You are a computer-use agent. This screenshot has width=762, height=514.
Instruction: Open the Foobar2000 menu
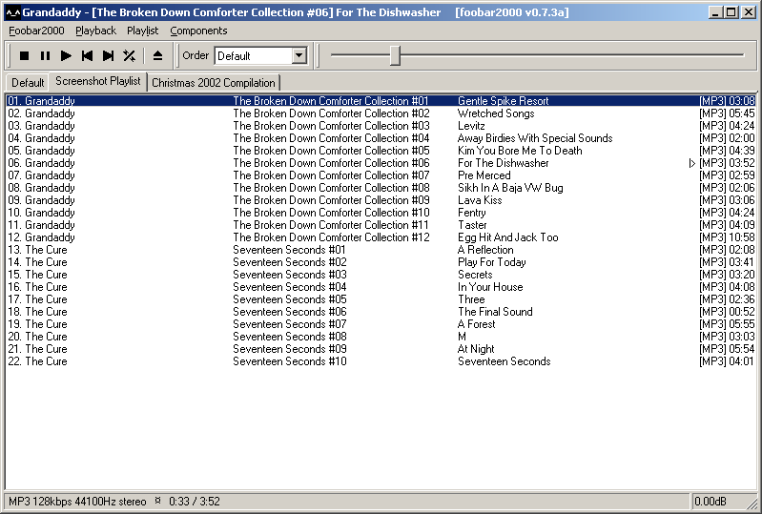click(x=36, y=31)
